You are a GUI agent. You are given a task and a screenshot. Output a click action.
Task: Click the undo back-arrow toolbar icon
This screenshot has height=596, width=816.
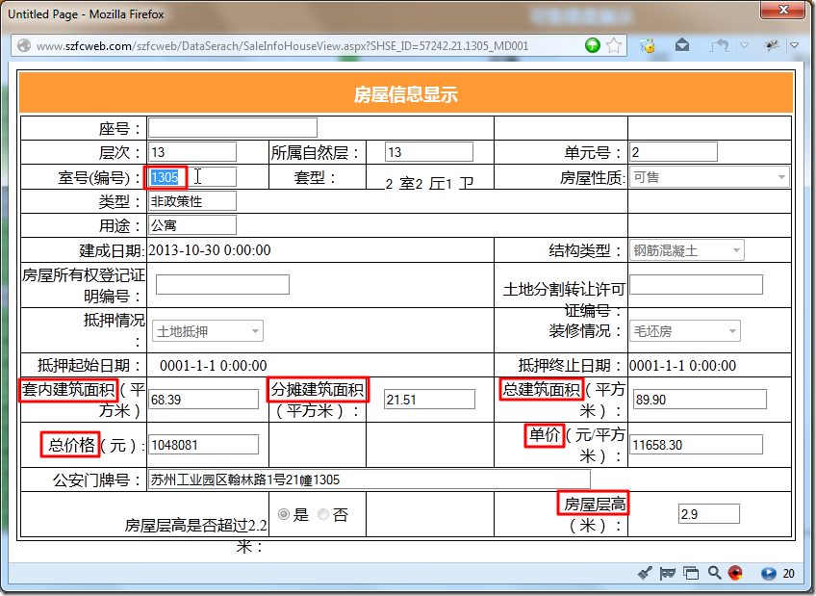click(720, 45)
